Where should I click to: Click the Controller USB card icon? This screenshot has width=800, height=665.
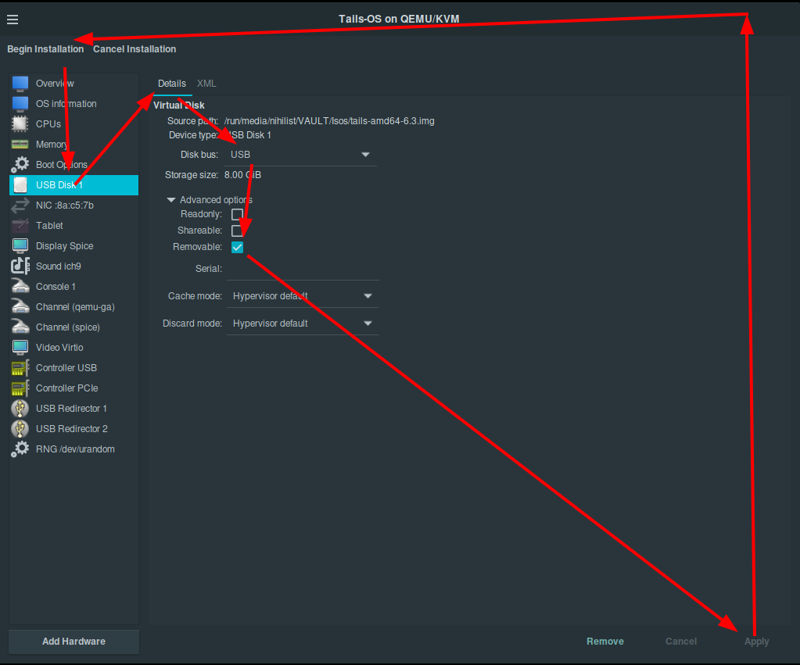coord(20,368)
